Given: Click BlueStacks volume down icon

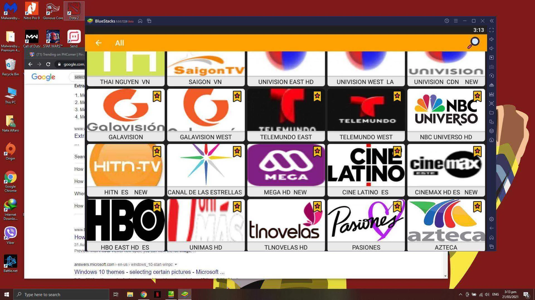Looking at the screenshot, I should [492, 48].
